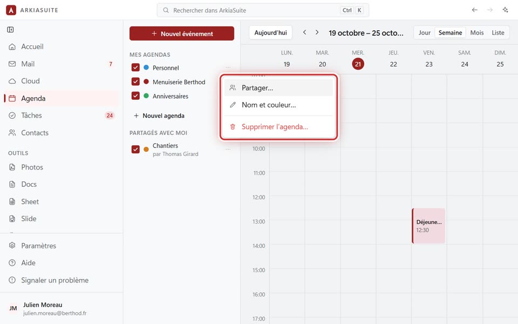
Task: Click par Thomas Girard subtitle
Action: click(175, 154)
